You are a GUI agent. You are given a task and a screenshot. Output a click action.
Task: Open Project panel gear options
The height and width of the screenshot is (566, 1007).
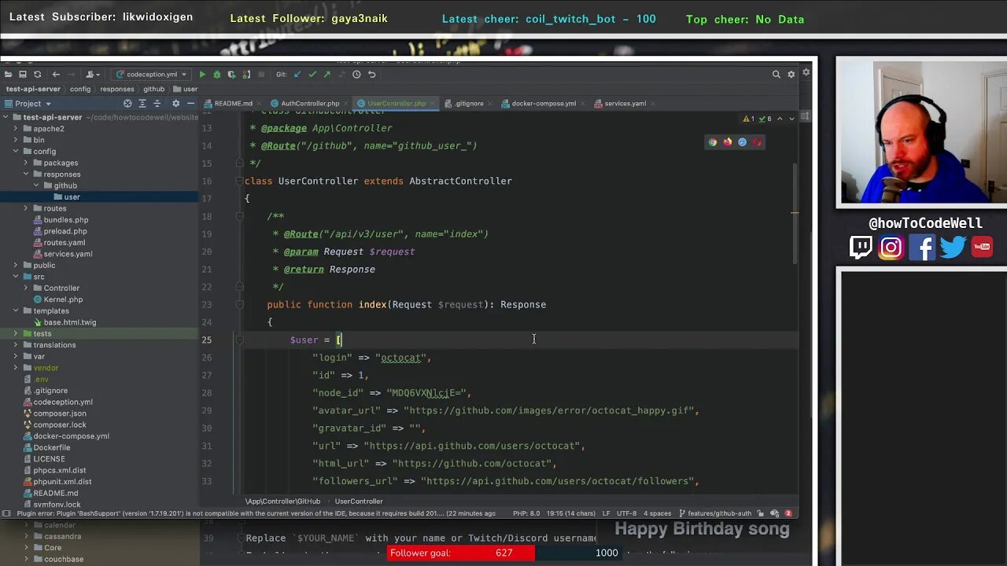(x=175, y=103)
